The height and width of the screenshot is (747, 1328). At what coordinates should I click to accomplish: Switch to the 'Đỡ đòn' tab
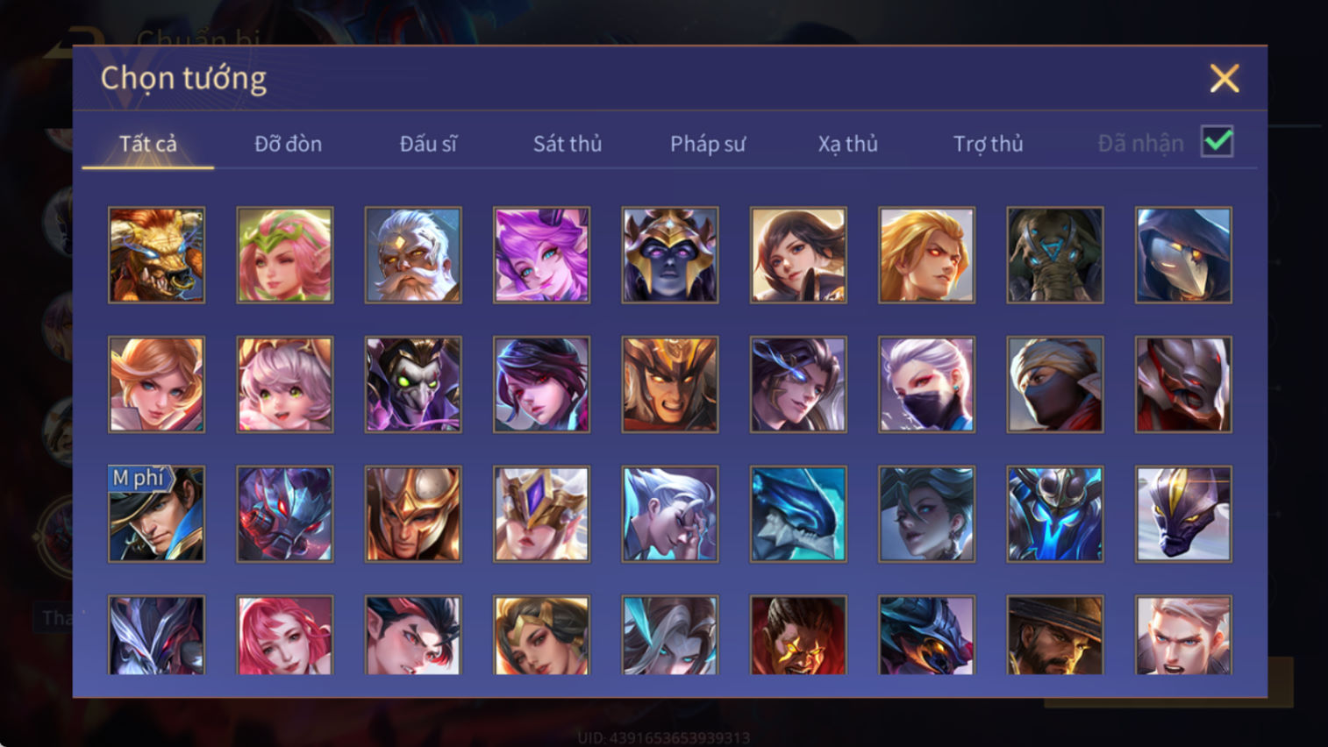click(288, 144)
